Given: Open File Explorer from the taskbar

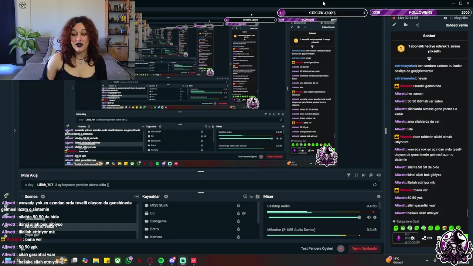Looking at the screenshot, I should [x=96, y=260].
